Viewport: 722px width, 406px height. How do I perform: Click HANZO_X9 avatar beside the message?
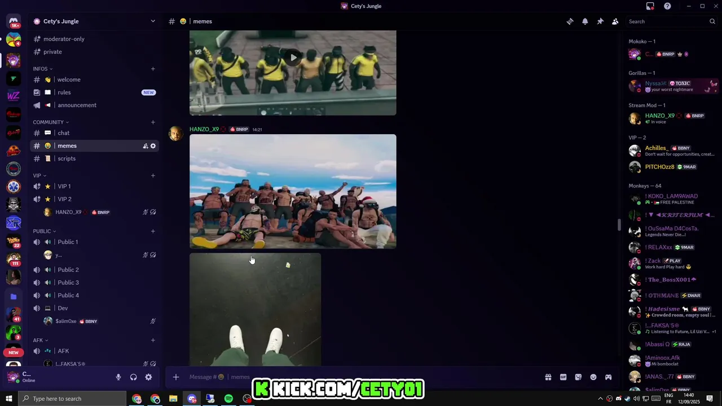[x=176, y=134]
